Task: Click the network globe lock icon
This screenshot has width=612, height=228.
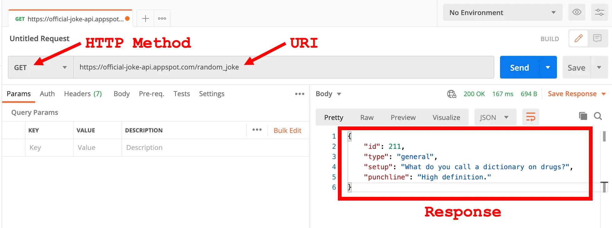Action: (452, 94)
